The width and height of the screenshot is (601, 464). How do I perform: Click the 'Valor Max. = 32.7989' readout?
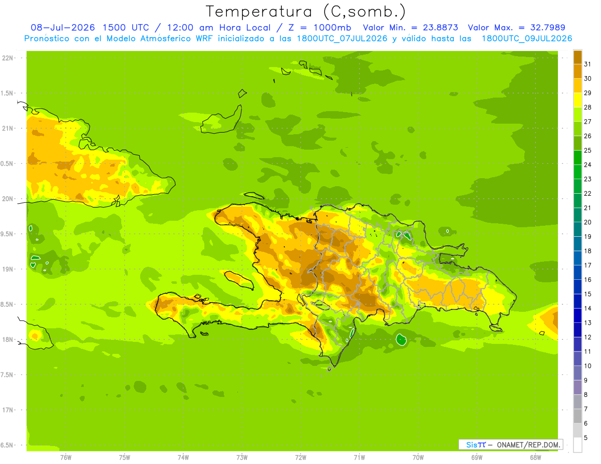pyautogui.click(x=516, y=28)
